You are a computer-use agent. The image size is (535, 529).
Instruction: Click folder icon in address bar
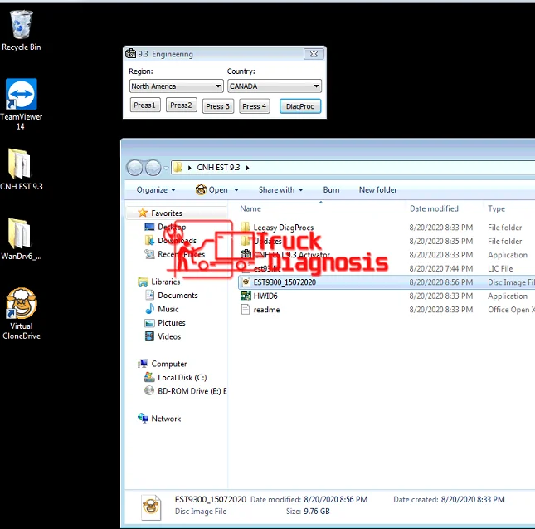click(x=178, y=168)
